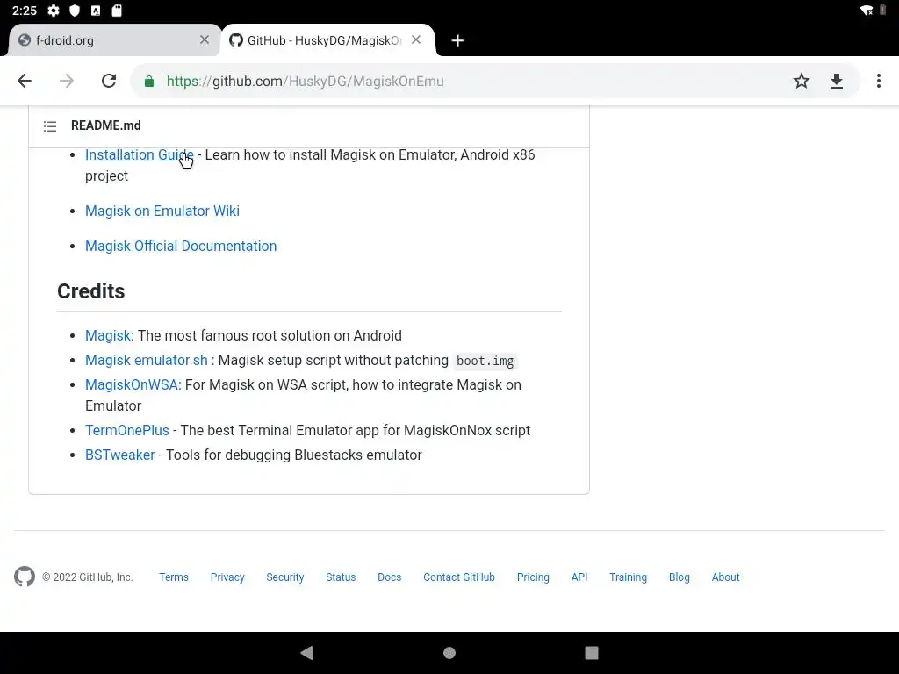Open Magisk Official Documentation link
899x674 pixels.
coord(181,246)
